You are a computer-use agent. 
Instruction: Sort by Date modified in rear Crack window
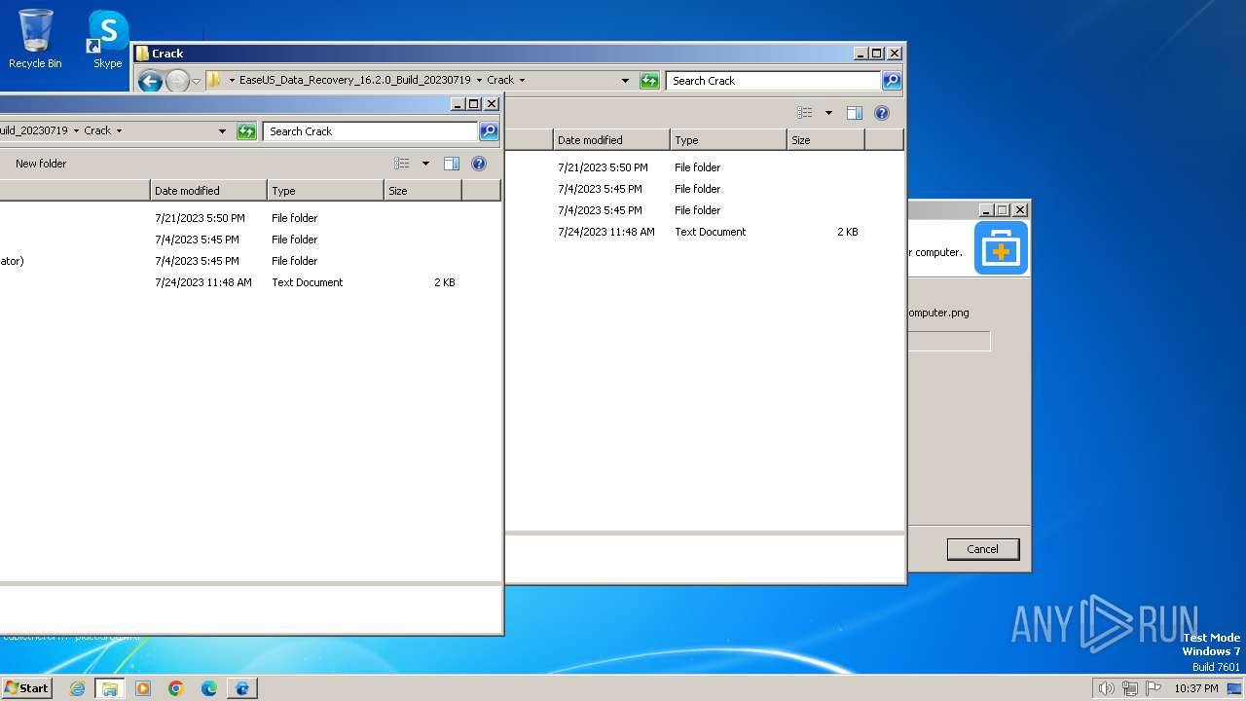pyautogui.click(x=611, y=140)
